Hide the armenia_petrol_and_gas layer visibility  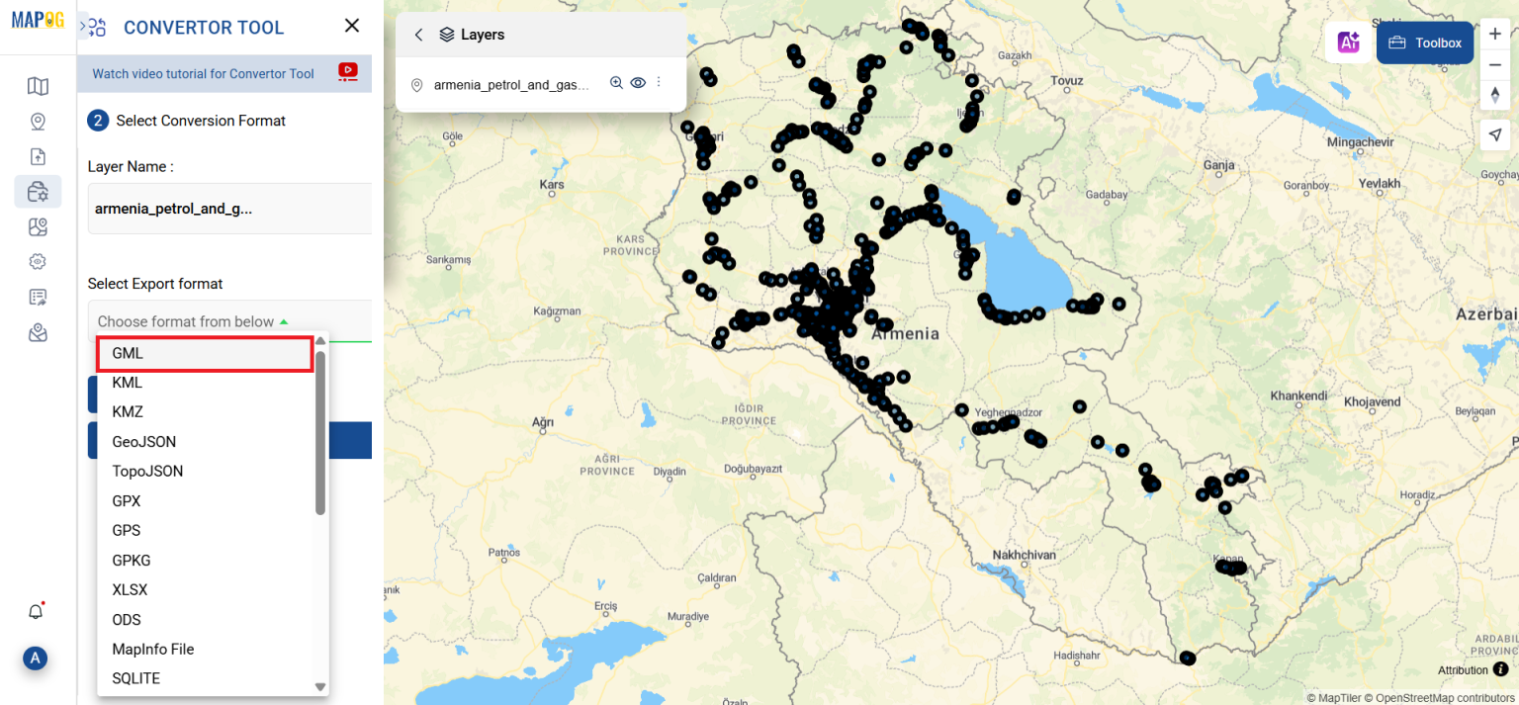coord(638,83)
